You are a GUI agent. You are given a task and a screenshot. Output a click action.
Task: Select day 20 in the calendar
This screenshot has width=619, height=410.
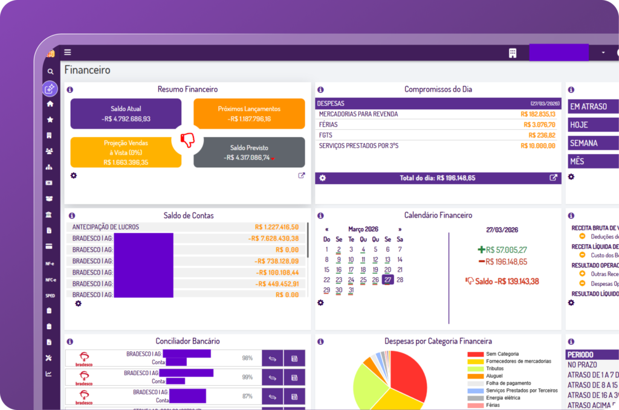pos(387,270)
